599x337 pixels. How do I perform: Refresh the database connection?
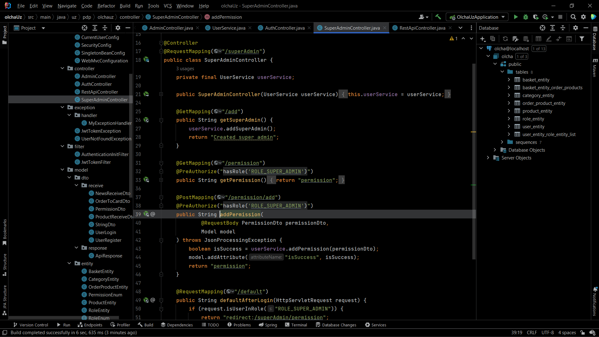coord(505,39)
